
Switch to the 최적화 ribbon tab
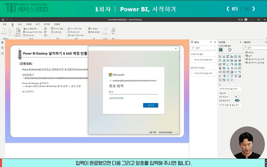click(x=47, y=24)
